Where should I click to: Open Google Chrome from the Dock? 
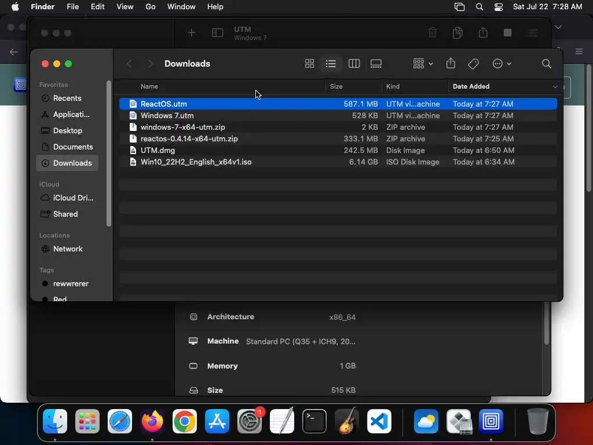click(x=185, y=421)
